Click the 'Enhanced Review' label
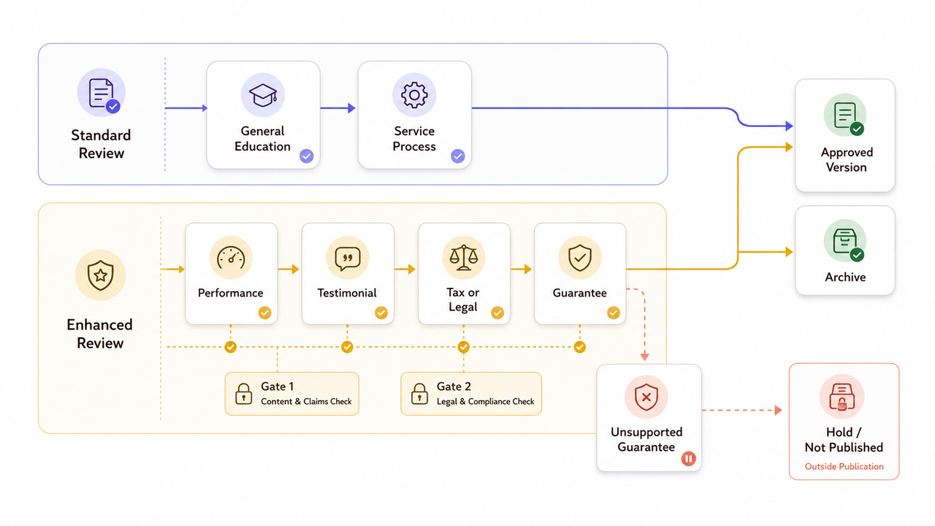Image resolution: width=935 pixels, height=526 pixels. click(x=100, y=334)
